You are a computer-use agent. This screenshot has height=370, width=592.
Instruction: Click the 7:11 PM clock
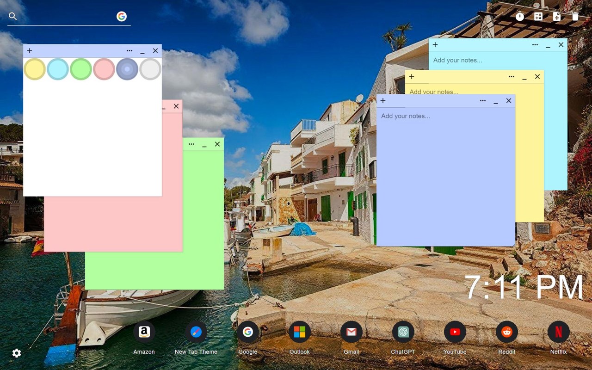tap(524, 288)
